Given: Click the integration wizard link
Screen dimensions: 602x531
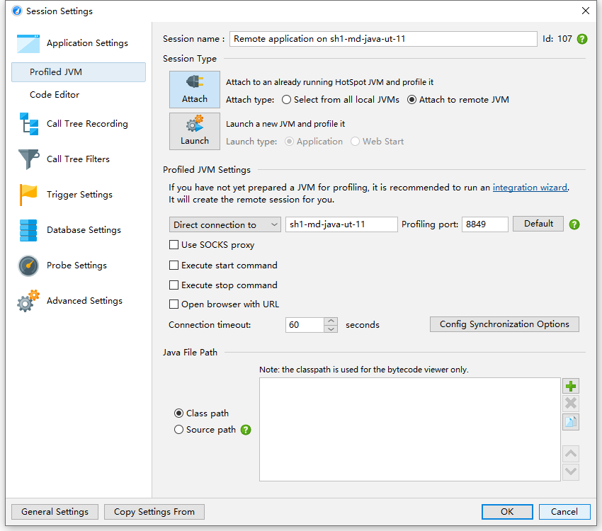Looking at the screenshot, I should pyautogui.click(x=530, y=188).
